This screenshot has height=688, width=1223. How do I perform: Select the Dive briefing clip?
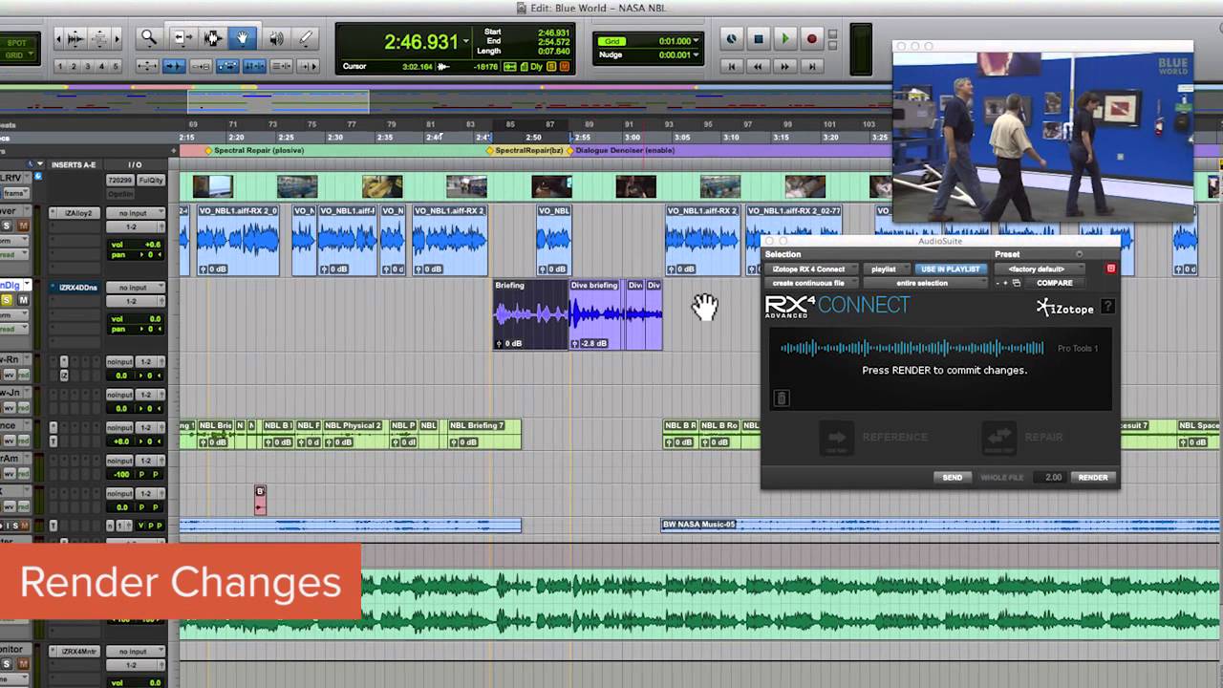tap(596, 313)
